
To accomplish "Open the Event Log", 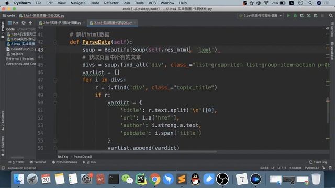I will 318,162.
